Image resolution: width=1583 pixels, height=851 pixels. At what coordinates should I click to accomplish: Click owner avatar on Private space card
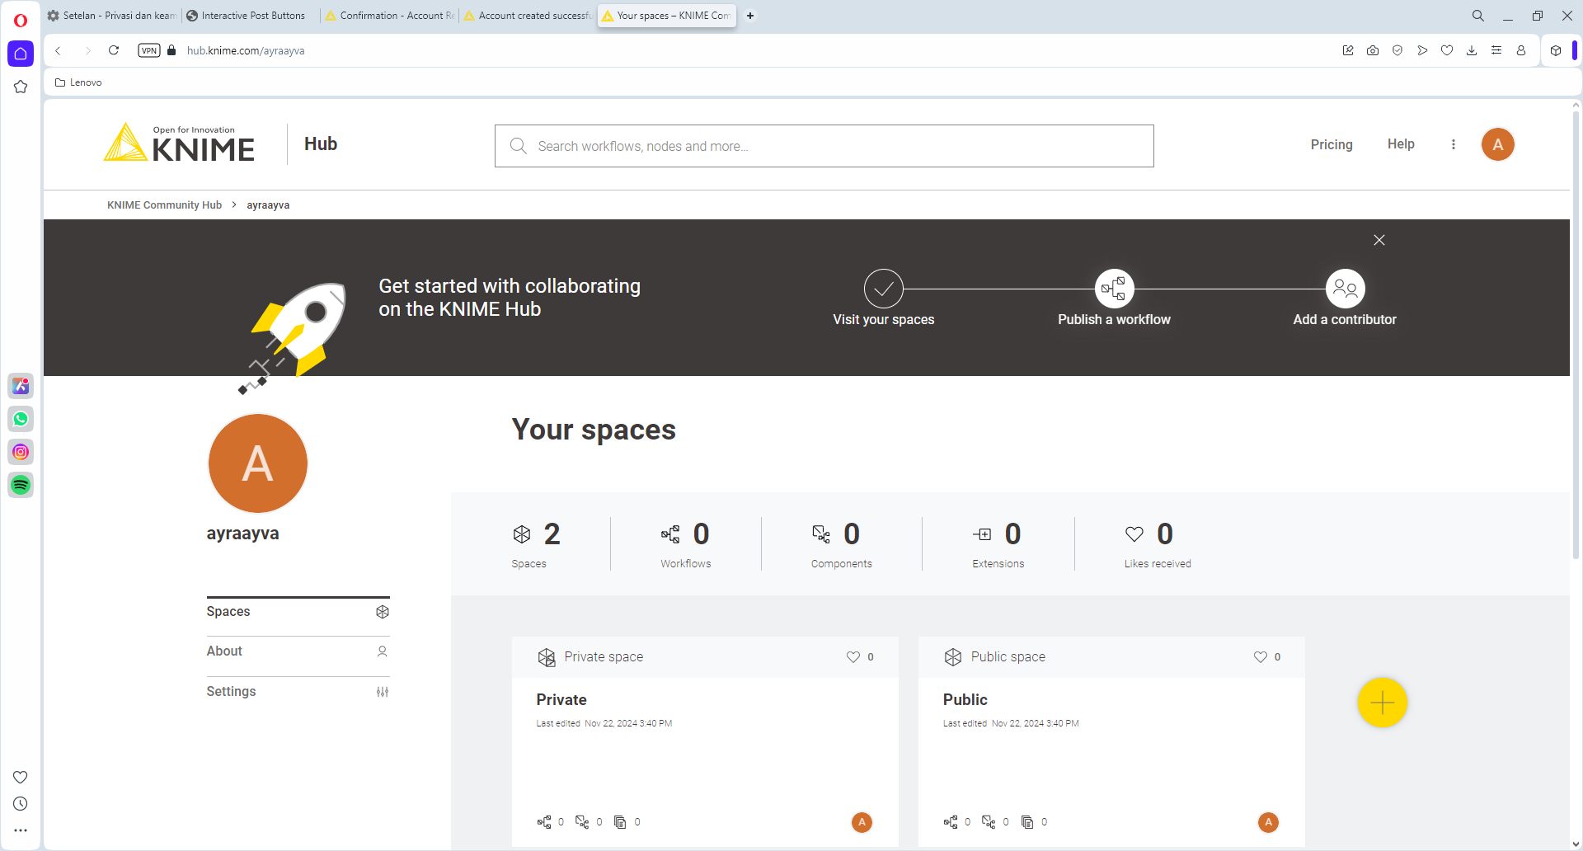[862, 822]
